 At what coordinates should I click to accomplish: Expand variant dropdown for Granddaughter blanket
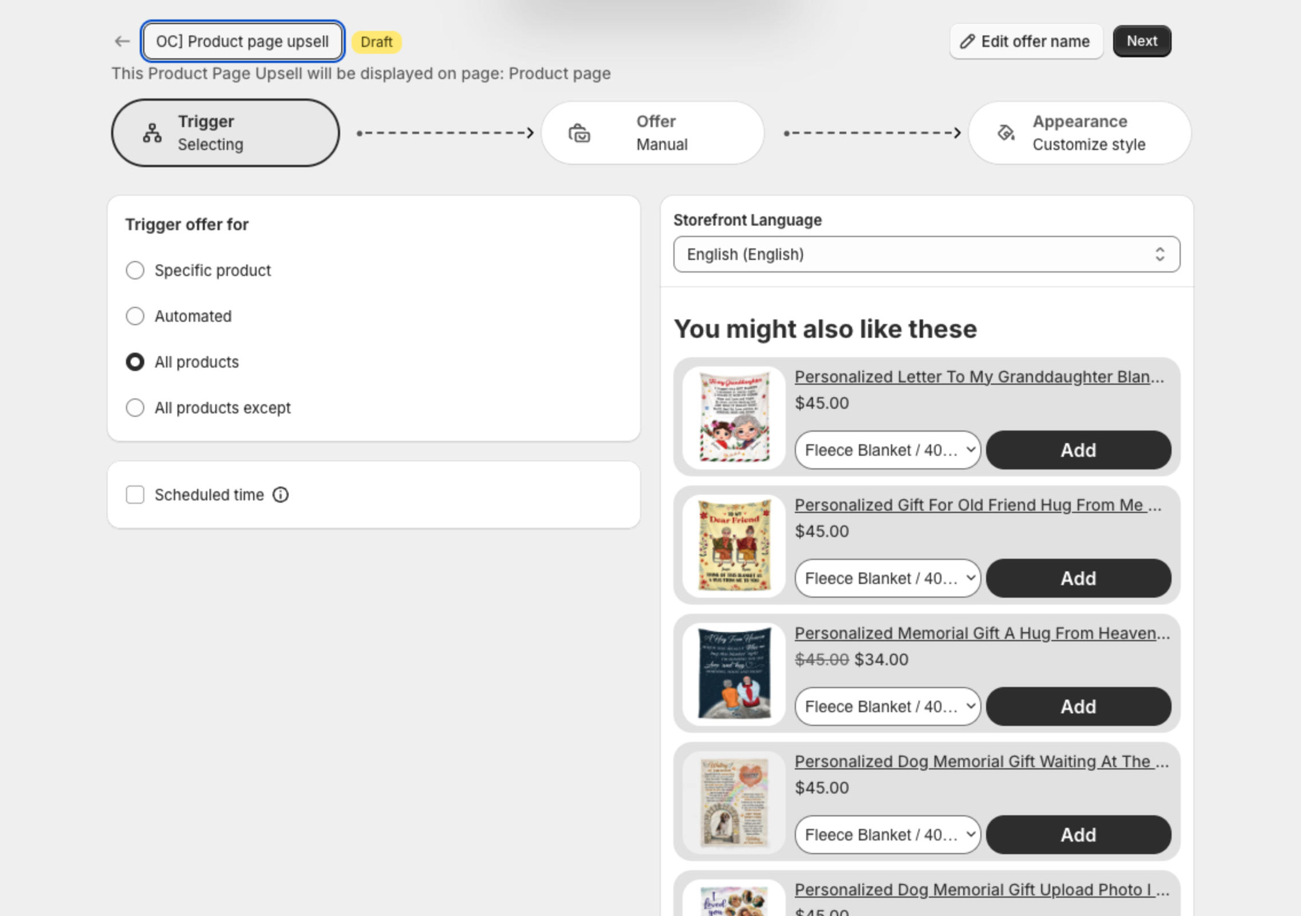888,450
